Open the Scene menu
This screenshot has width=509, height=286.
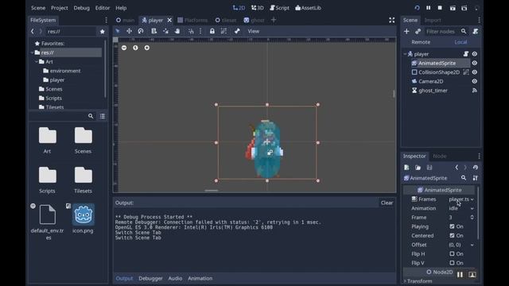pos(38,8)
